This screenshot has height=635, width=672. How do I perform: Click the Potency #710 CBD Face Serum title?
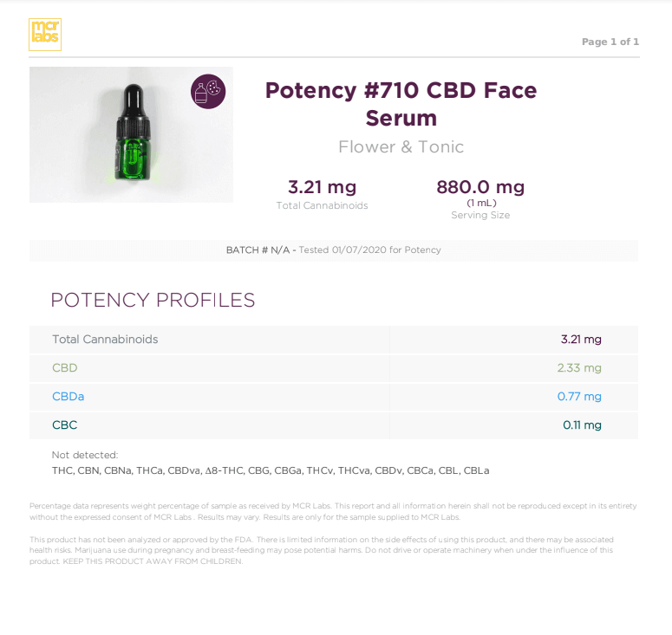[401, 103]
